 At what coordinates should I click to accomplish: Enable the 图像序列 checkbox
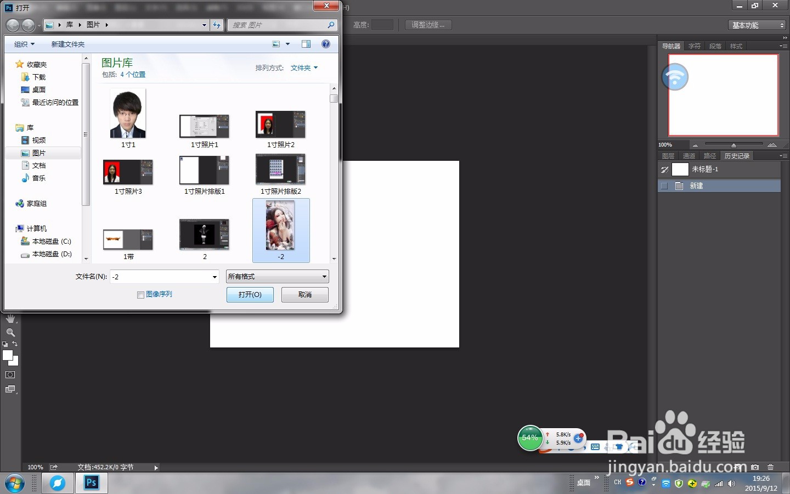point(140,295)
